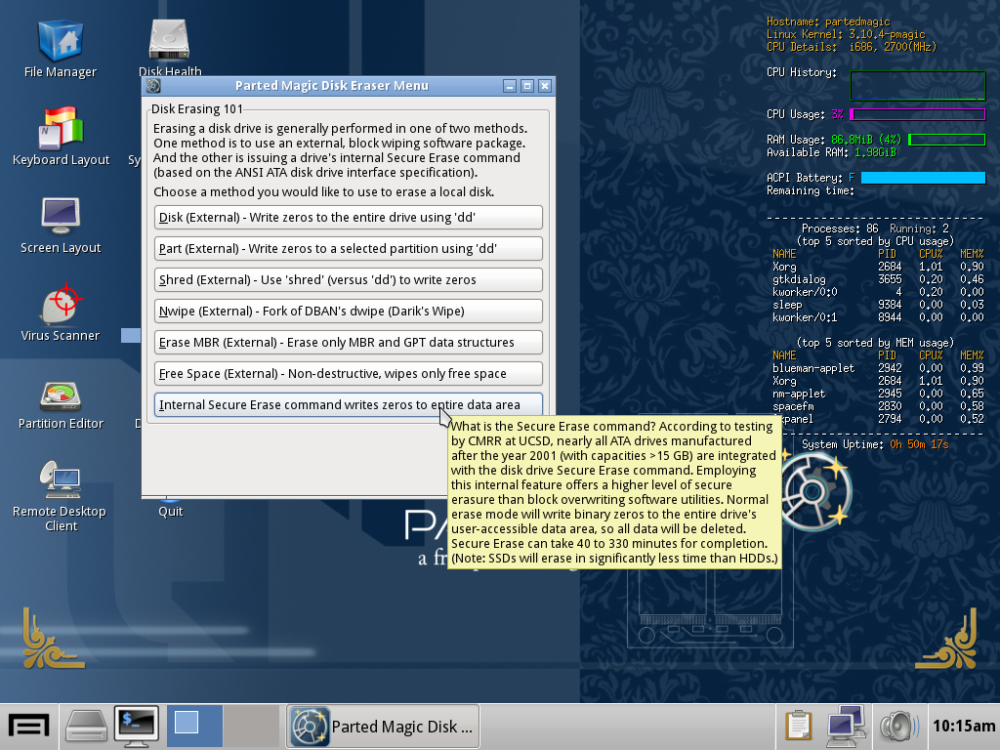The height and width of the screenshot is (750, 1000).
Task: Switch workspaces using the taskbar pager
Action: tap(194, 726)
